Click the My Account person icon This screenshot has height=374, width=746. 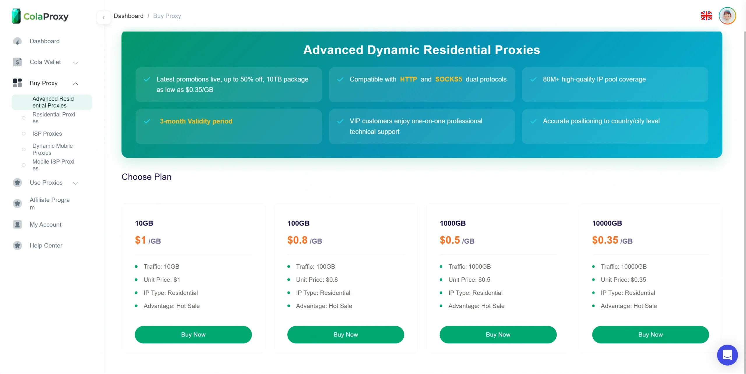[x=17, y=224]
